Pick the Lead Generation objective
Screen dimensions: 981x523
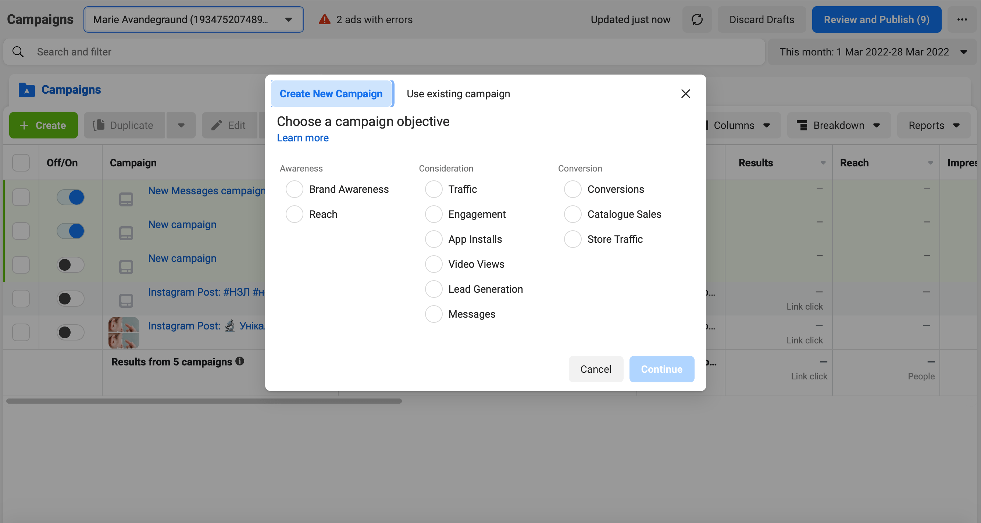(x=434, y=289)
